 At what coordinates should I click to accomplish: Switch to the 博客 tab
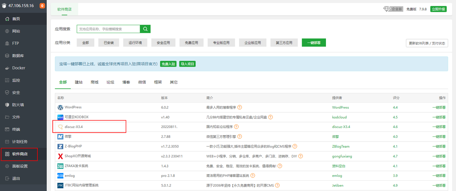point(126,82)
